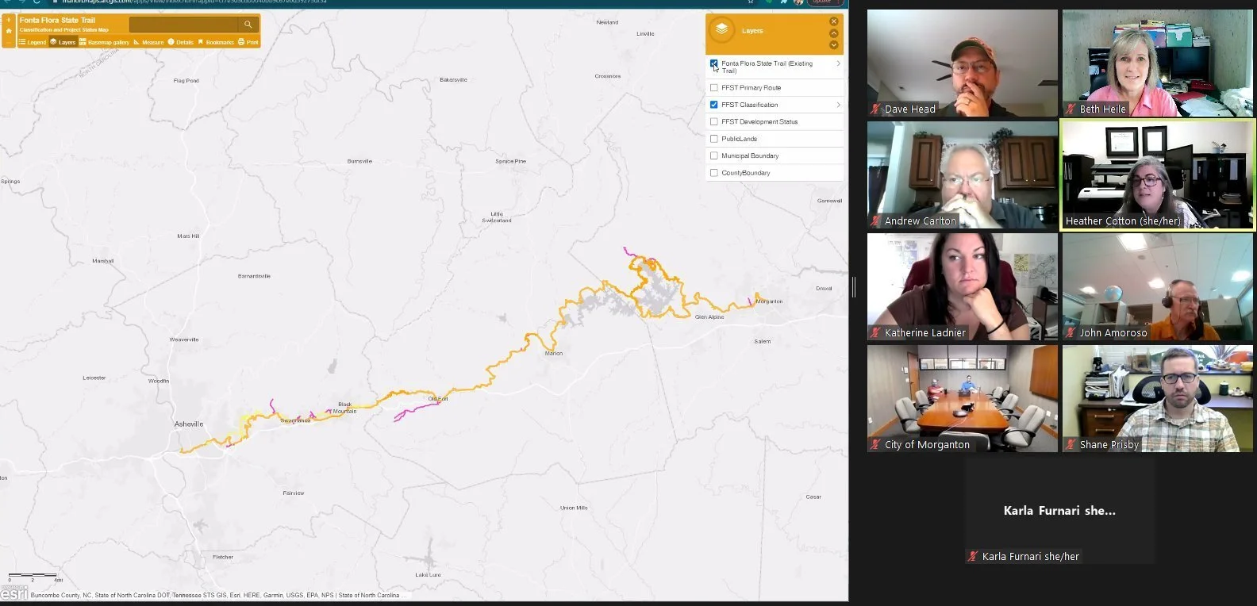Viewport: 1257px width, 606px height.
Task: Select Heather Cotton video tile
Action: [x=1158, y=175]
